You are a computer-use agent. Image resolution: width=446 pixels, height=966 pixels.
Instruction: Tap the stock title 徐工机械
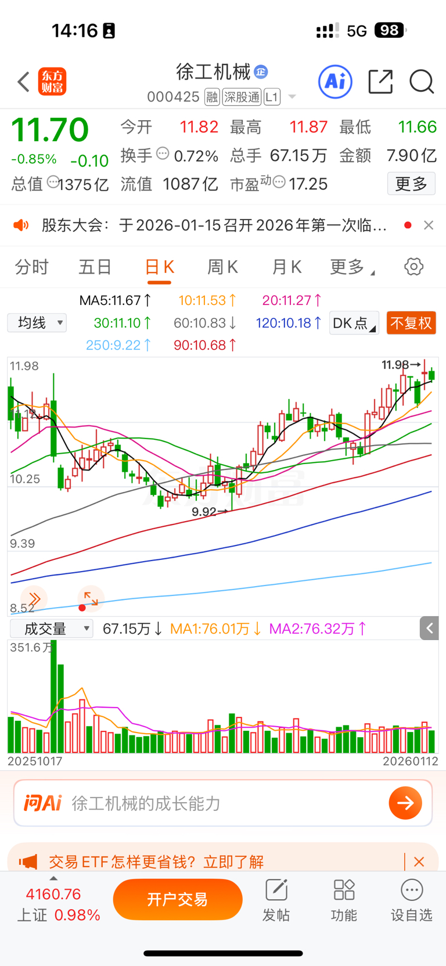click(213, 72)
